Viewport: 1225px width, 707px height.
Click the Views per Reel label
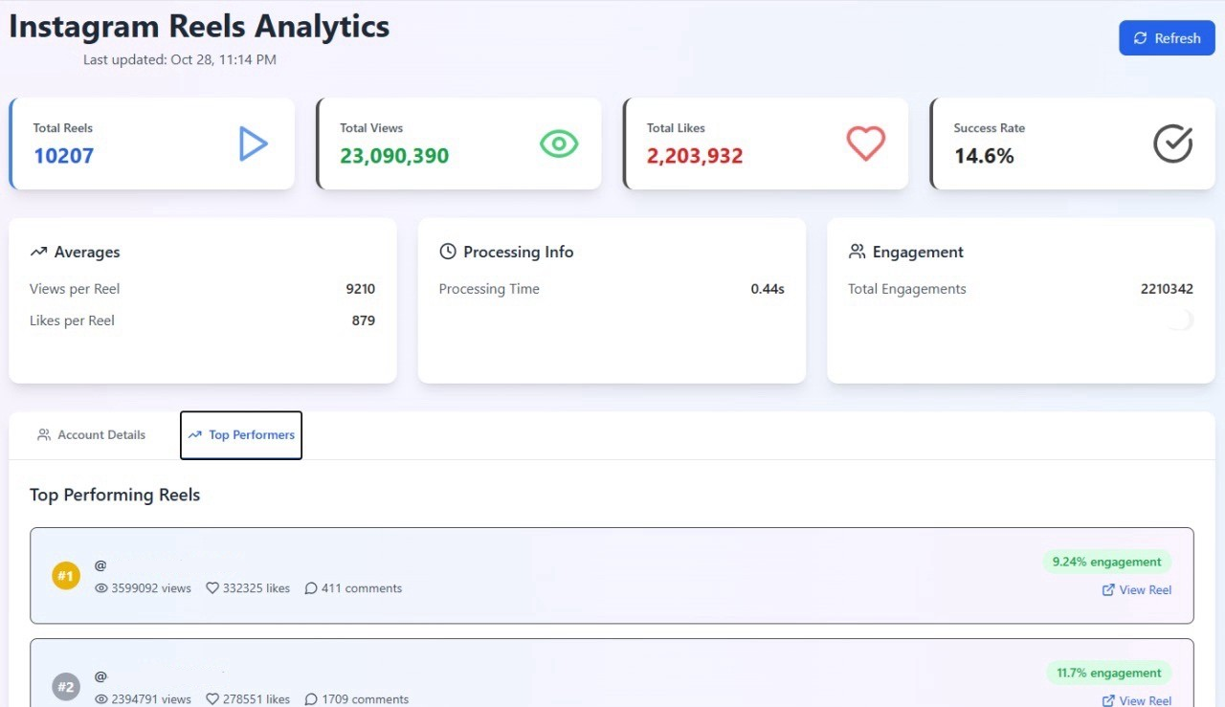75,289
